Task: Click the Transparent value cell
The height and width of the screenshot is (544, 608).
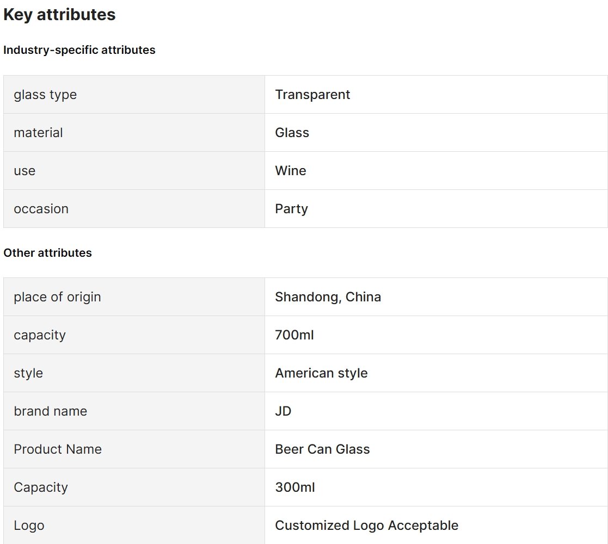Action: pyautogui.click(x=436, y=95)
